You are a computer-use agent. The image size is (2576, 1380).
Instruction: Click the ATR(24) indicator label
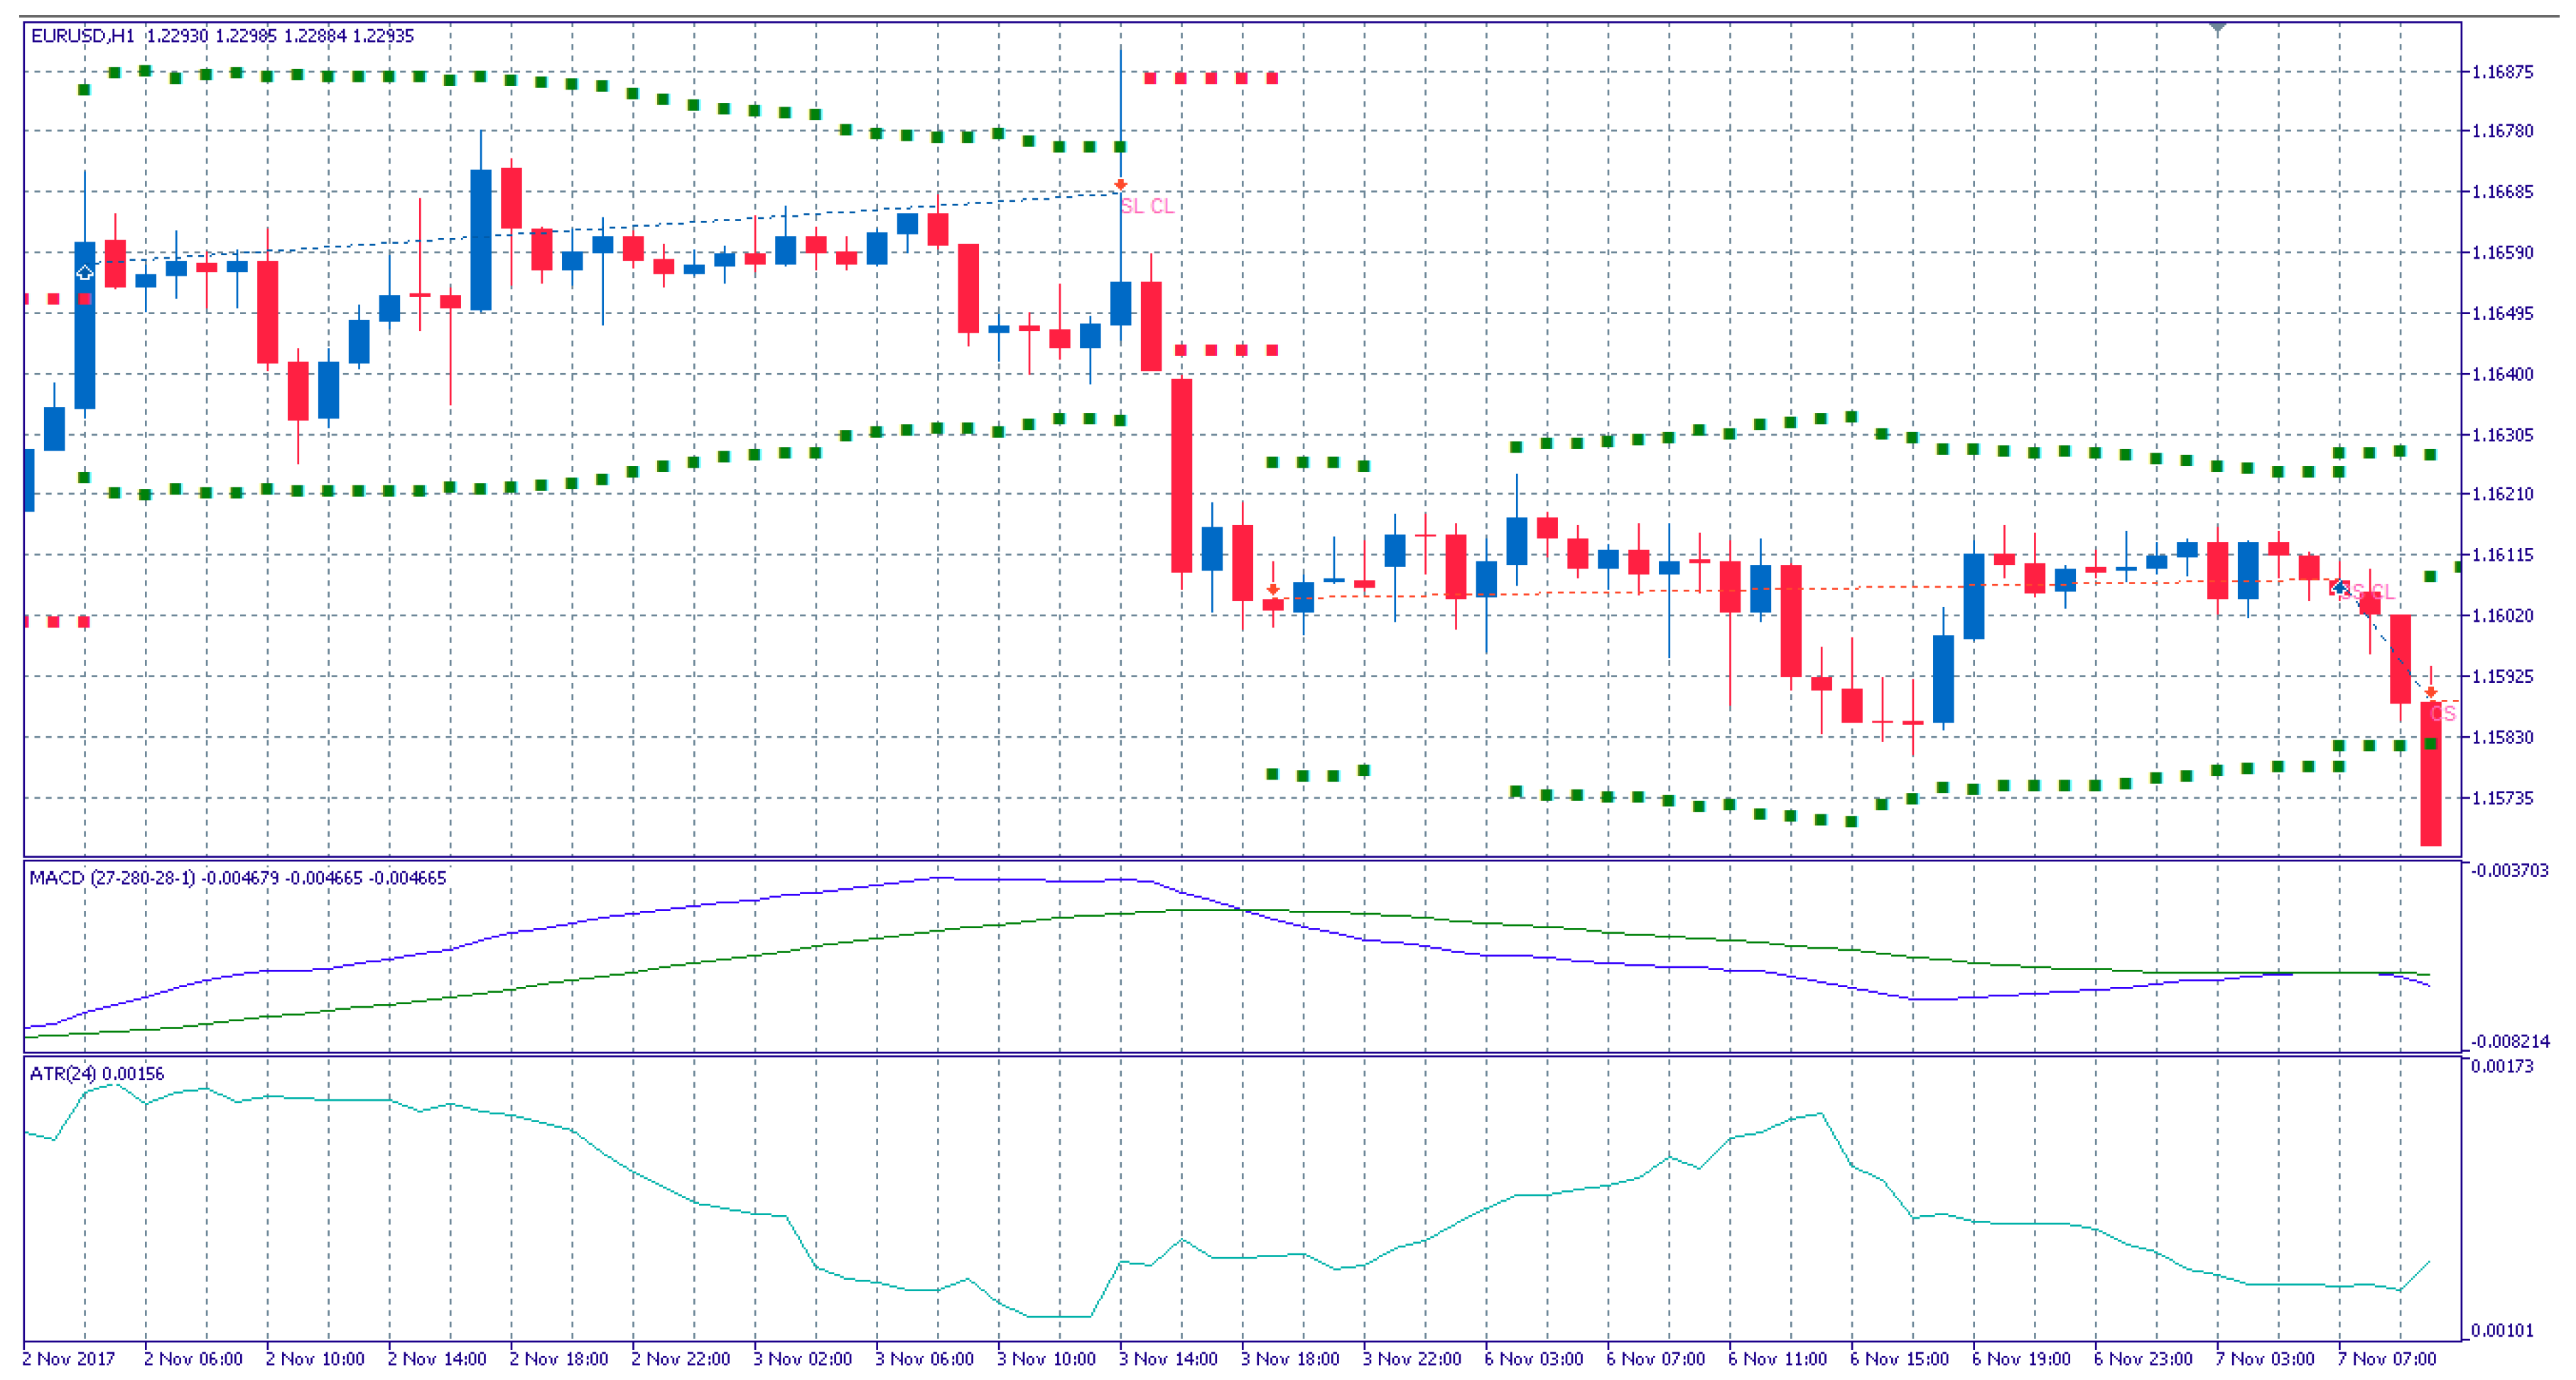point(63,1074)
